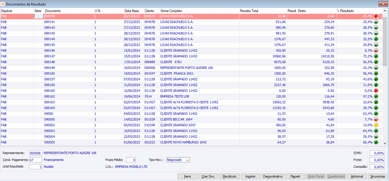Open the Tipo Mov. Negociado dropdown

[x=178, y=160]
